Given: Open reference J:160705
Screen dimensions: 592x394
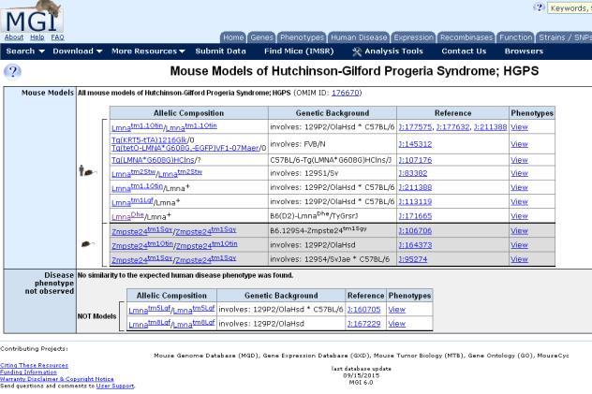Looking at the screenshot, I should coord(364,310).
